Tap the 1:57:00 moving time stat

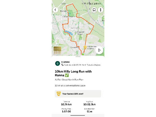(x=66, y=112)
